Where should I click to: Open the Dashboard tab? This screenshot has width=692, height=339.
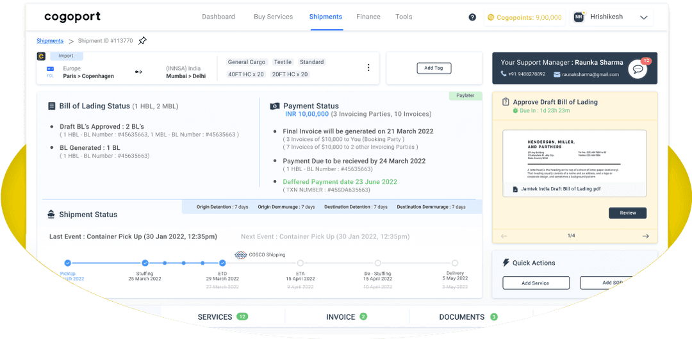tap(218, 17)
